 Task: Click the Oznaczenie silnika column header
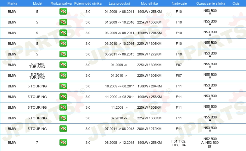tap(210, 3)
